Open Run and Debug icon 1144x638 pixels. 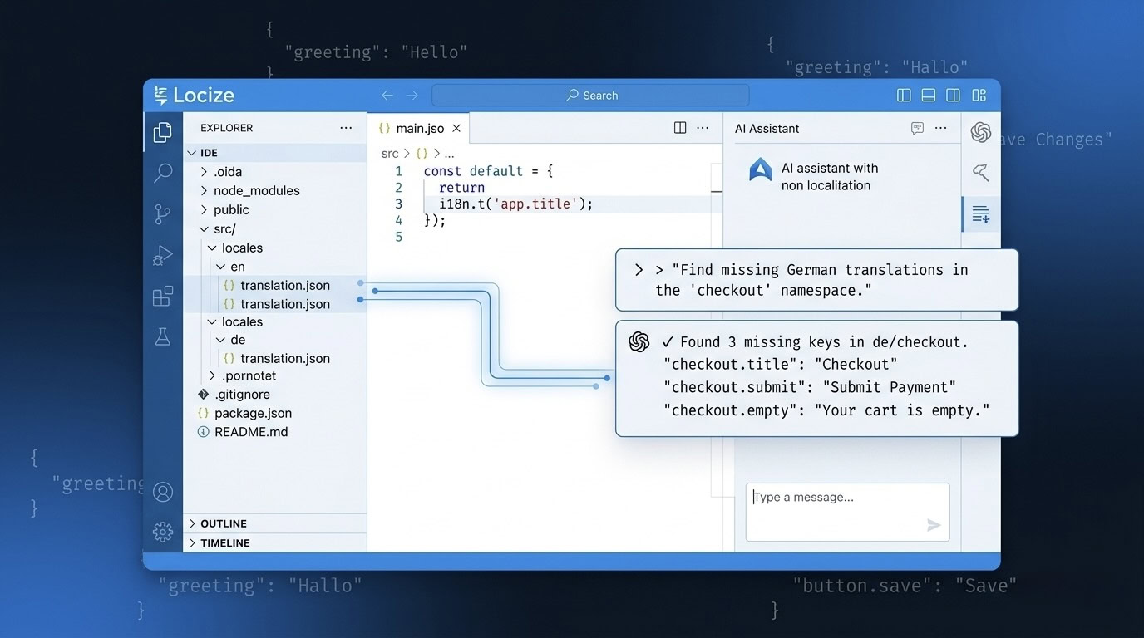point(163,255)
